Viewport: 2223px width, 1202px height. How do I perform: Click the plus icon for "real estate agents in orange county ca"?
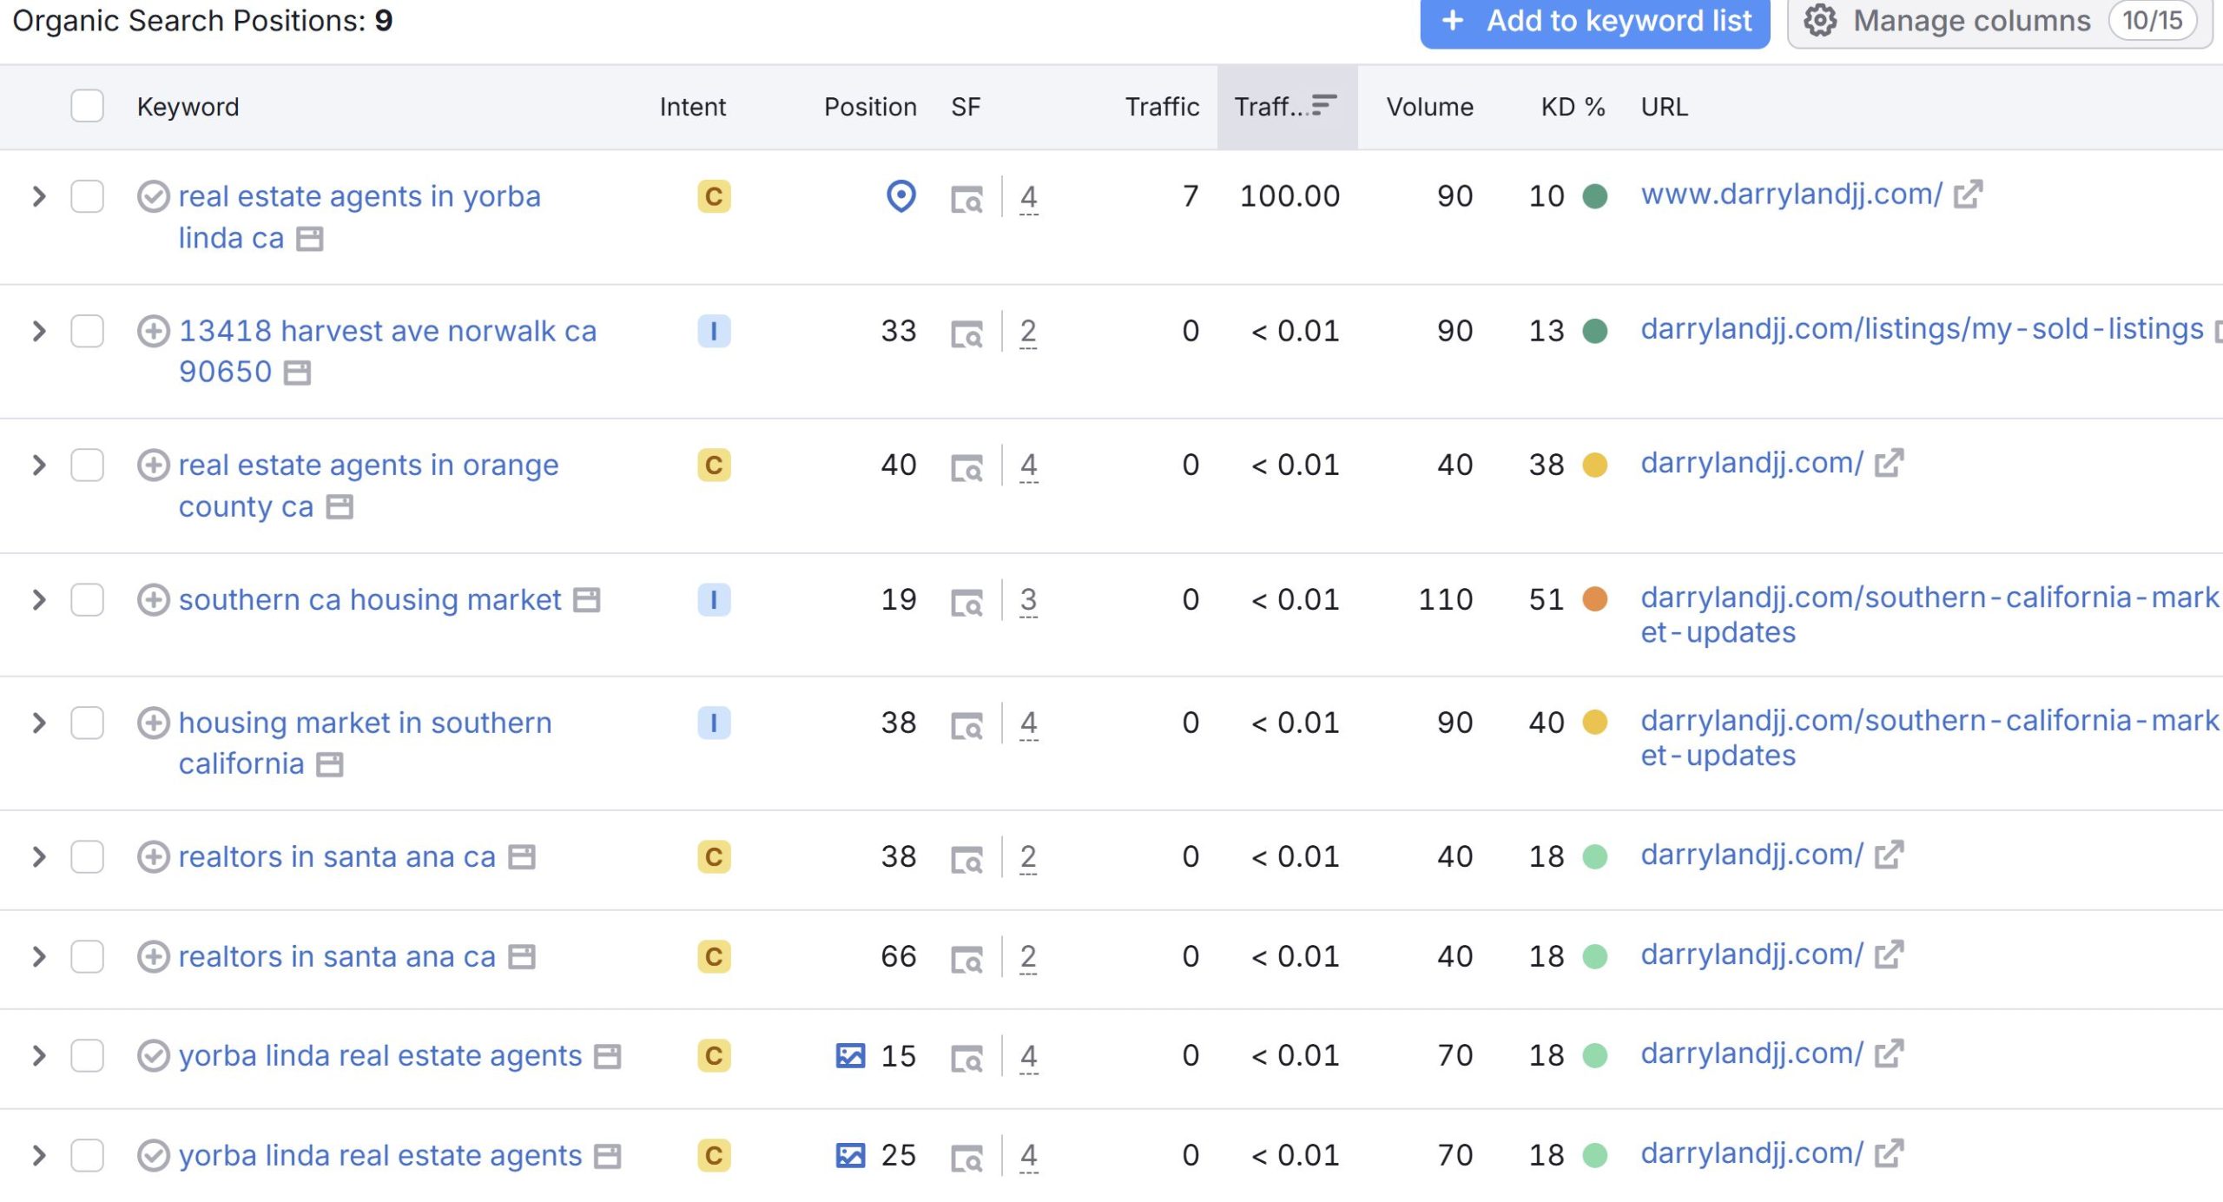pyautogui.click(x=153, y=465)
